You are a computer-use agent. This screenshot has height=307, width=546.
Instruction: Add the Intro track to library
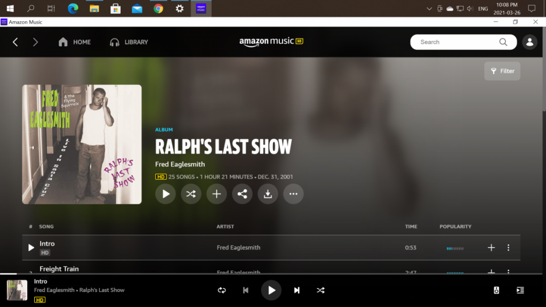(491, 247)
